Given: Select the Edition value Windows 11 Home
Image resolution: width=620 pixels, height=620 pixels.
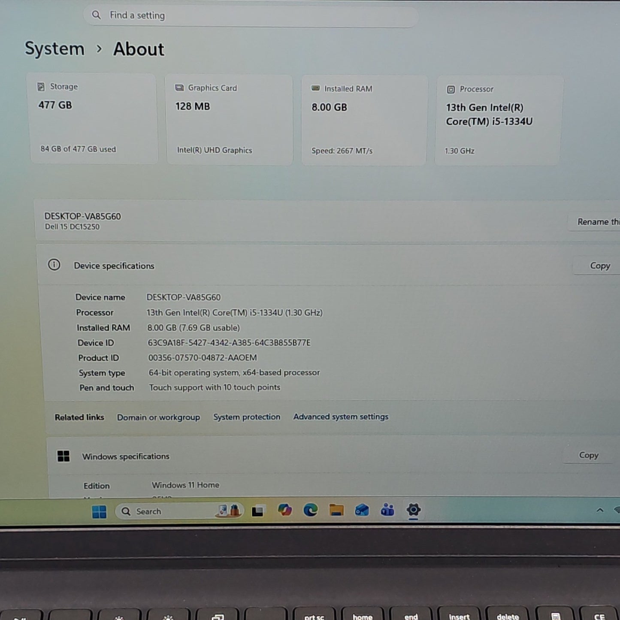Looking at the screenshot, I should [x=185, y=485].
